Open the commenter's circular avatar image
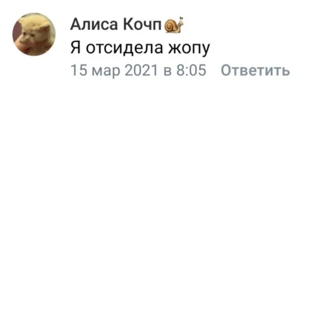The width and height of the screenshot is (318, 318). pos(34,34)
